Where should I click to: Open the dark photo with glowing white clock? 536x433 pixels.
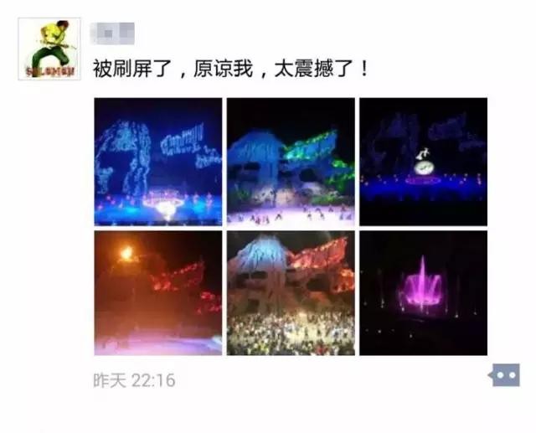[x=423, y=162]
